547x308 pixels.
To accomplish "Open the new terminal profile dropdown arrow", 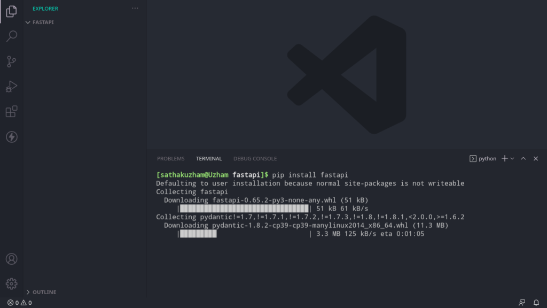I will coord(512,158).
